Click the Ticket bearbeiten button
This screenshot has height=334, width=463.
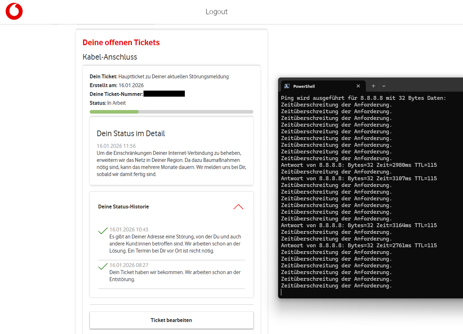[171, 320]
